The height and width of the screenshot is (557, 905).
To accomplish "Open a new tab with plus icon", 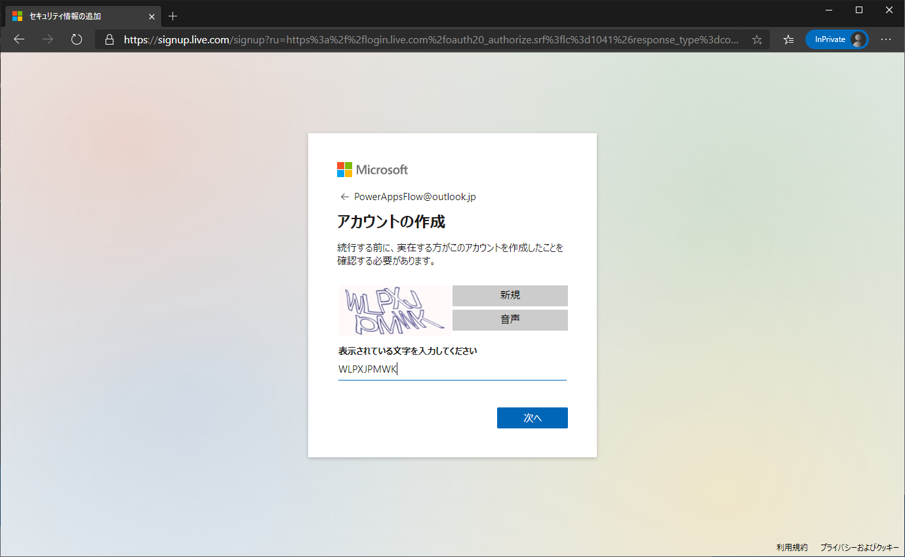I will click(x=173, y=16).
